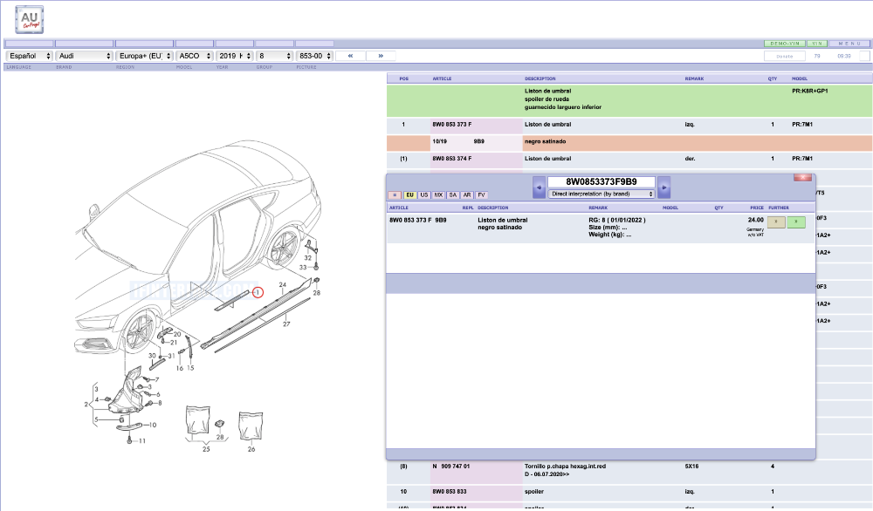The width and height of the screenshot is (873, 511).
Task: Click the red-circled callout 1 in diagram
Action: click(258, 292)
